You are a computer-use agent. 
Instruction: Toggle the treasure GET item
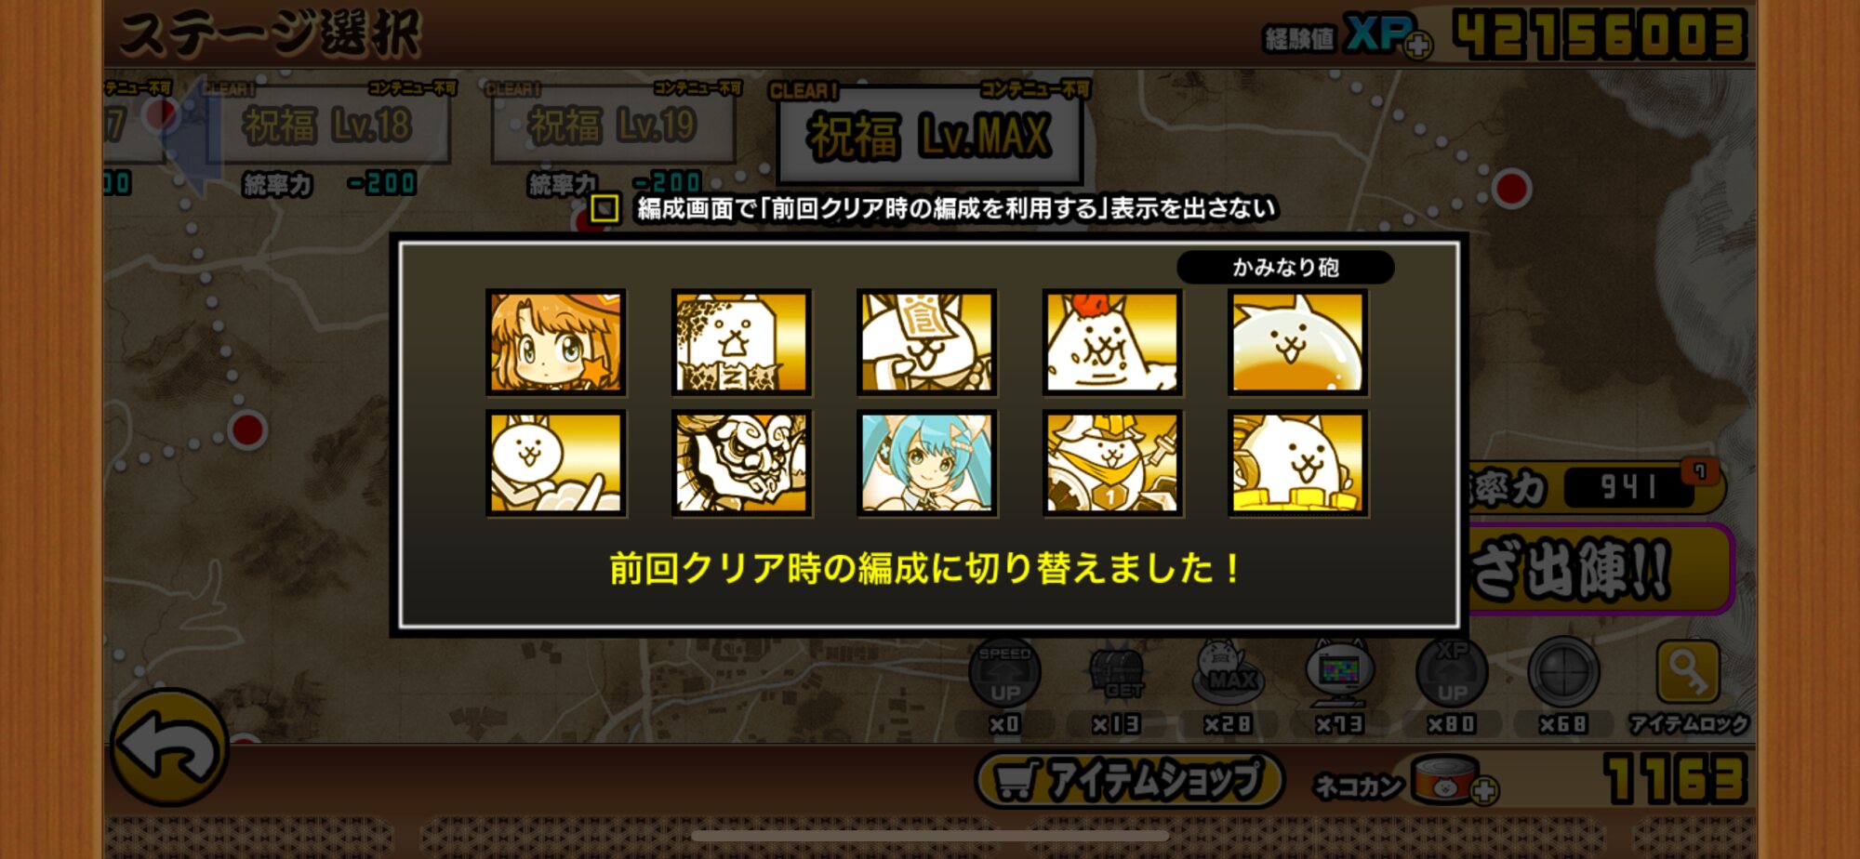pyautogui.click(x=1116, y=671)
